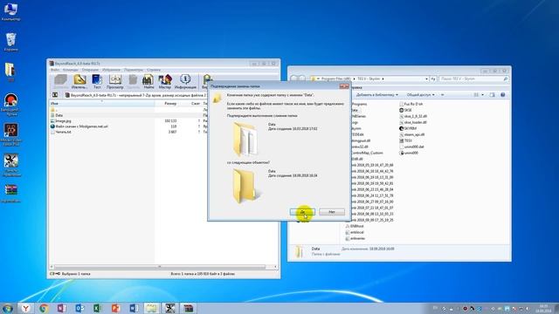Open the Операции menu in WinRAR

pos(90,70)
